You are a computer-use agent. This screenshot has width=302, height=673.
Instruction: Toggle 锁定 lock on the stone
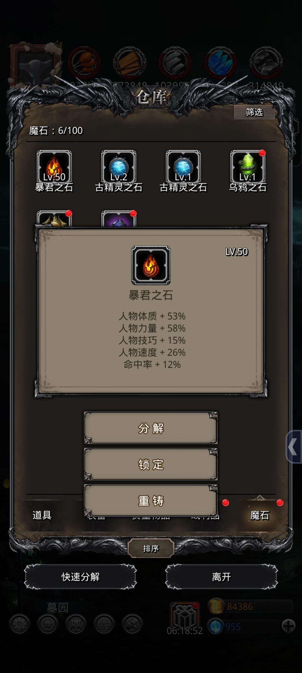(151, 464)
